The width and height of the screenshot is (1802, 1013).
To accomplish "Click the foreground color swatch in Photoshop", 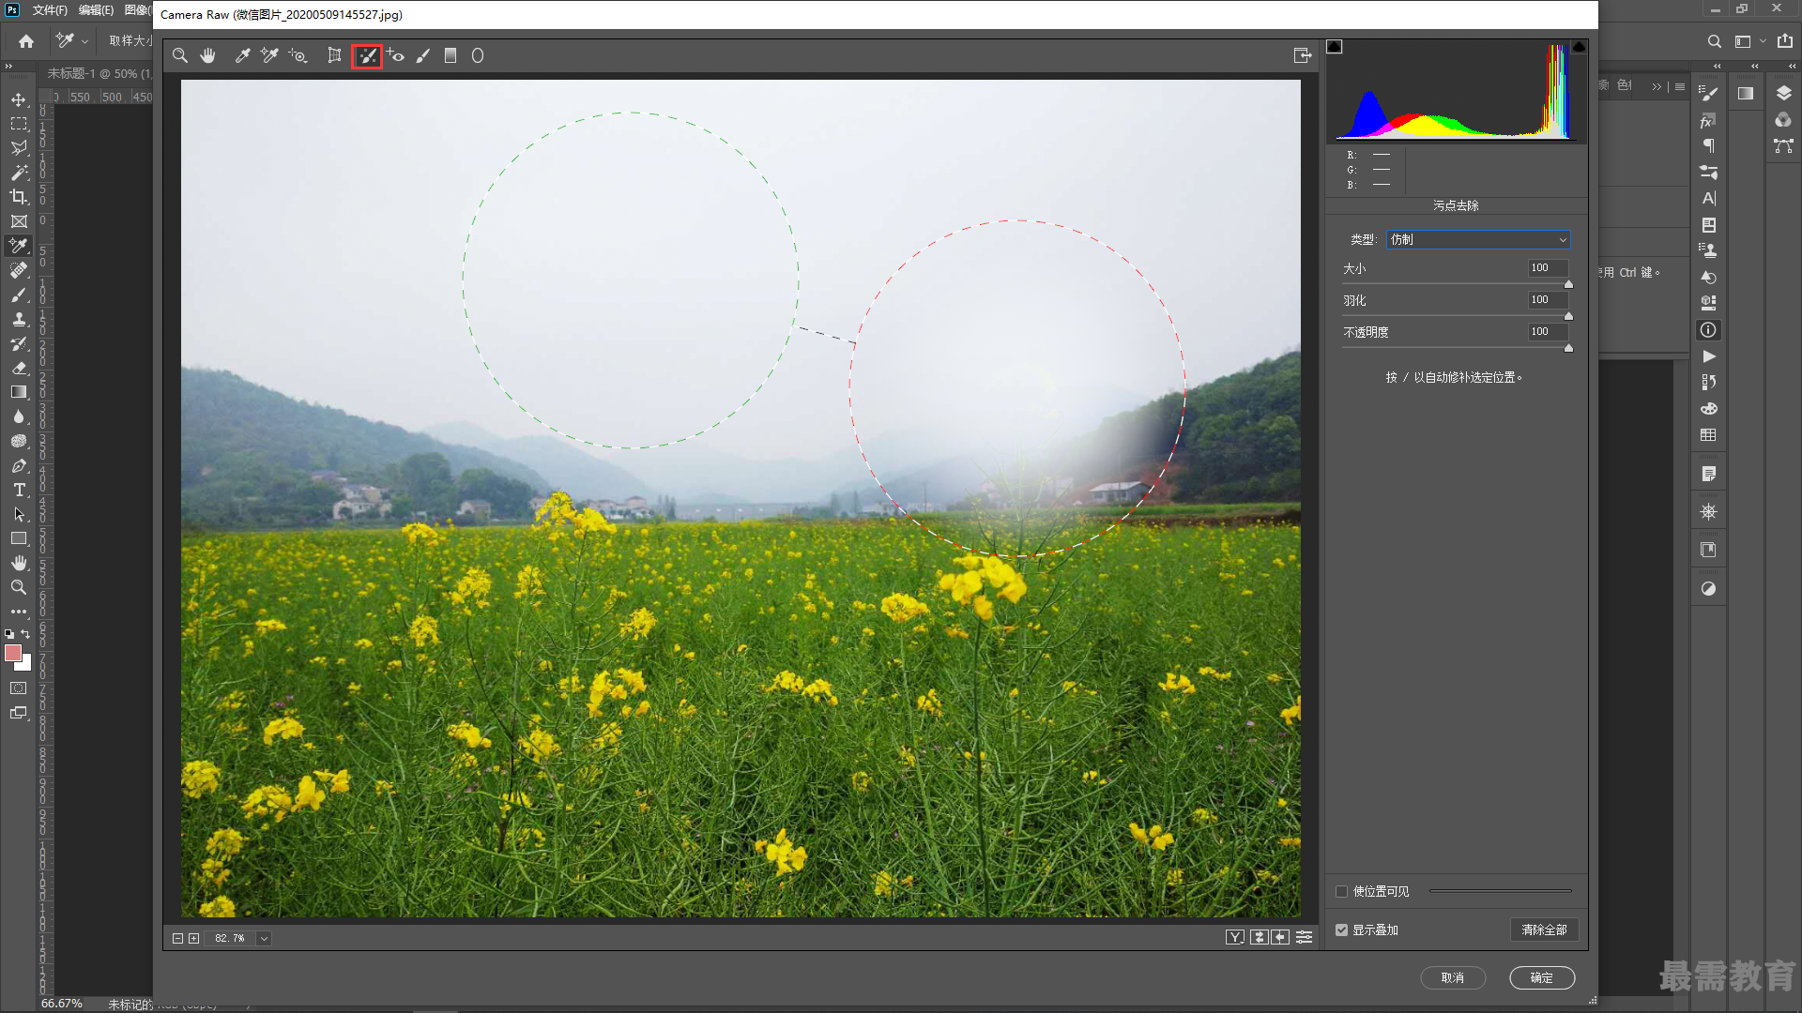I will click(13, 654).
